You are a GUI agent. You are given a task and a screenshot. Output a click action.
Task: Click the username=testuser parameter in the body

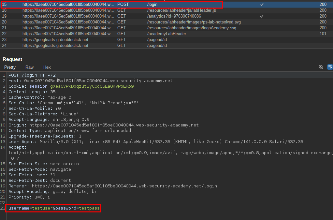click(30, 208)
